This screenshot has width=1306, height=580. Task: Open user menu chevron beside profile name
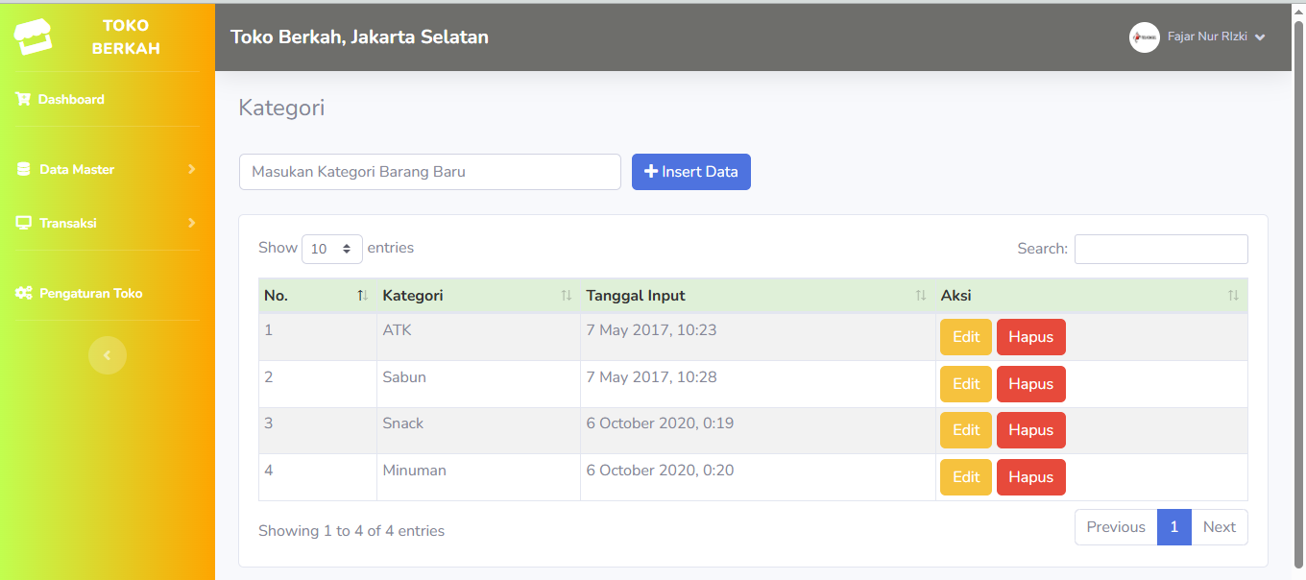pyautogui.click(x=1260, y=37)
